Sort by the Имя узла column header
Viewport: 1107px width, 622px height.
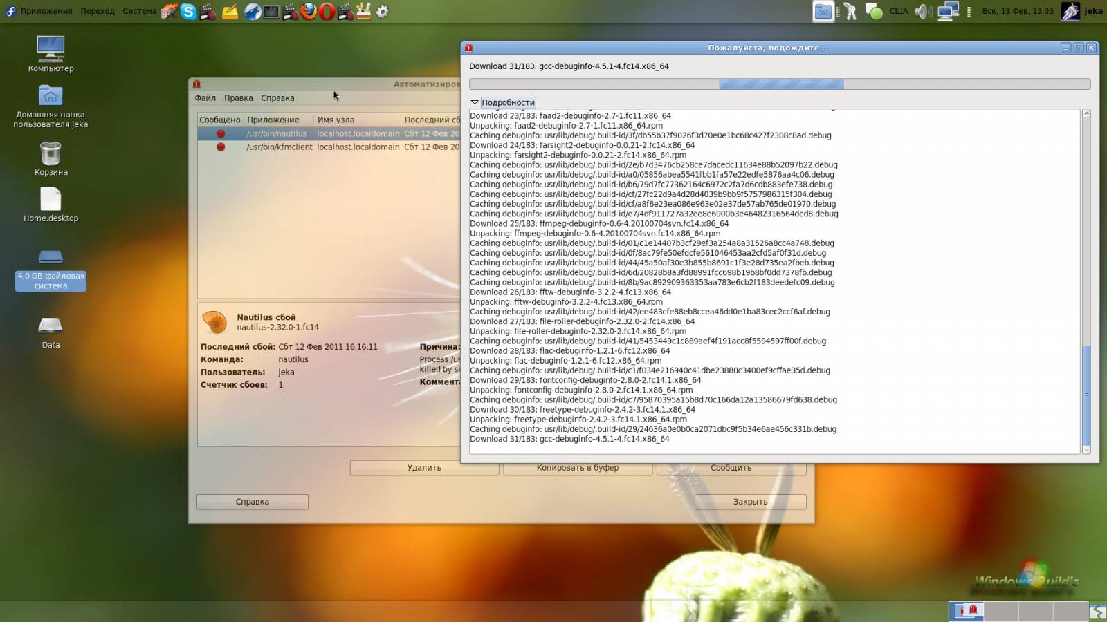[x=357, y=120]
